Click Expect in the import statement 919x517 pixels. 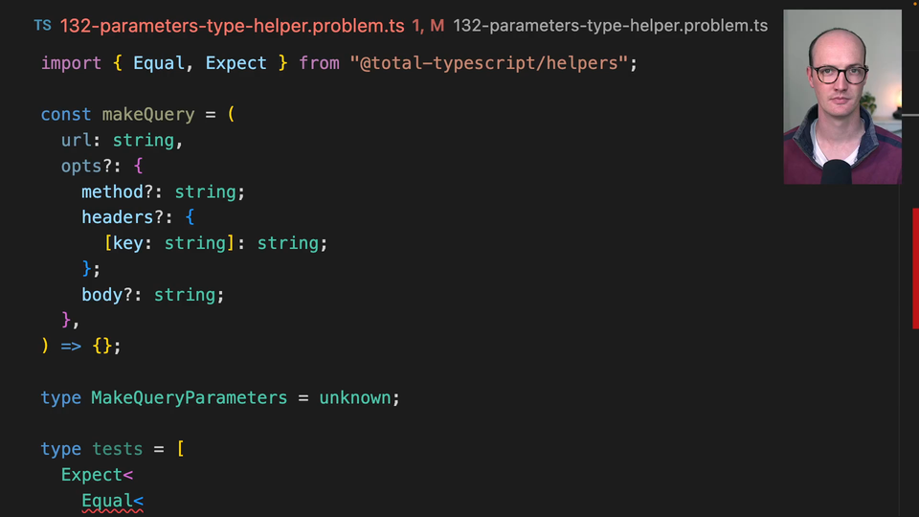click(x=235, y=62)
